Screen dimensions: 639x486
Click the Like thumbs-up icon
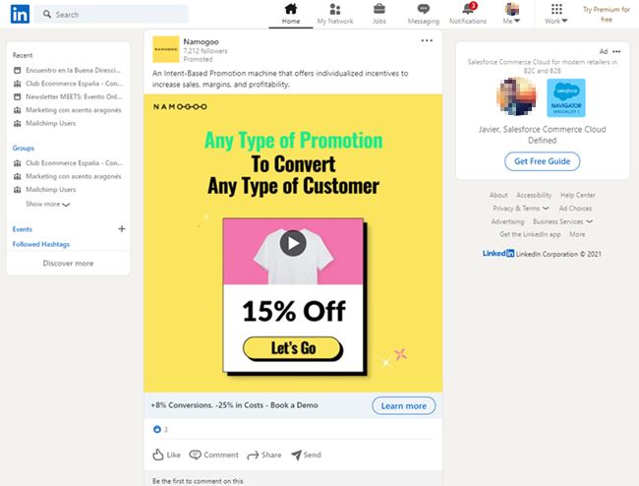(157, 455)
